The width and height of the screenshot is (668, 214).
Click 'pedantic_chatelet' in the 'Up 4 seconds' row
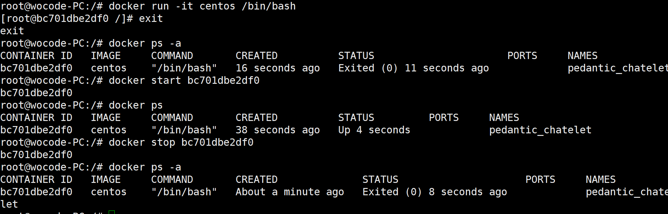540,130
